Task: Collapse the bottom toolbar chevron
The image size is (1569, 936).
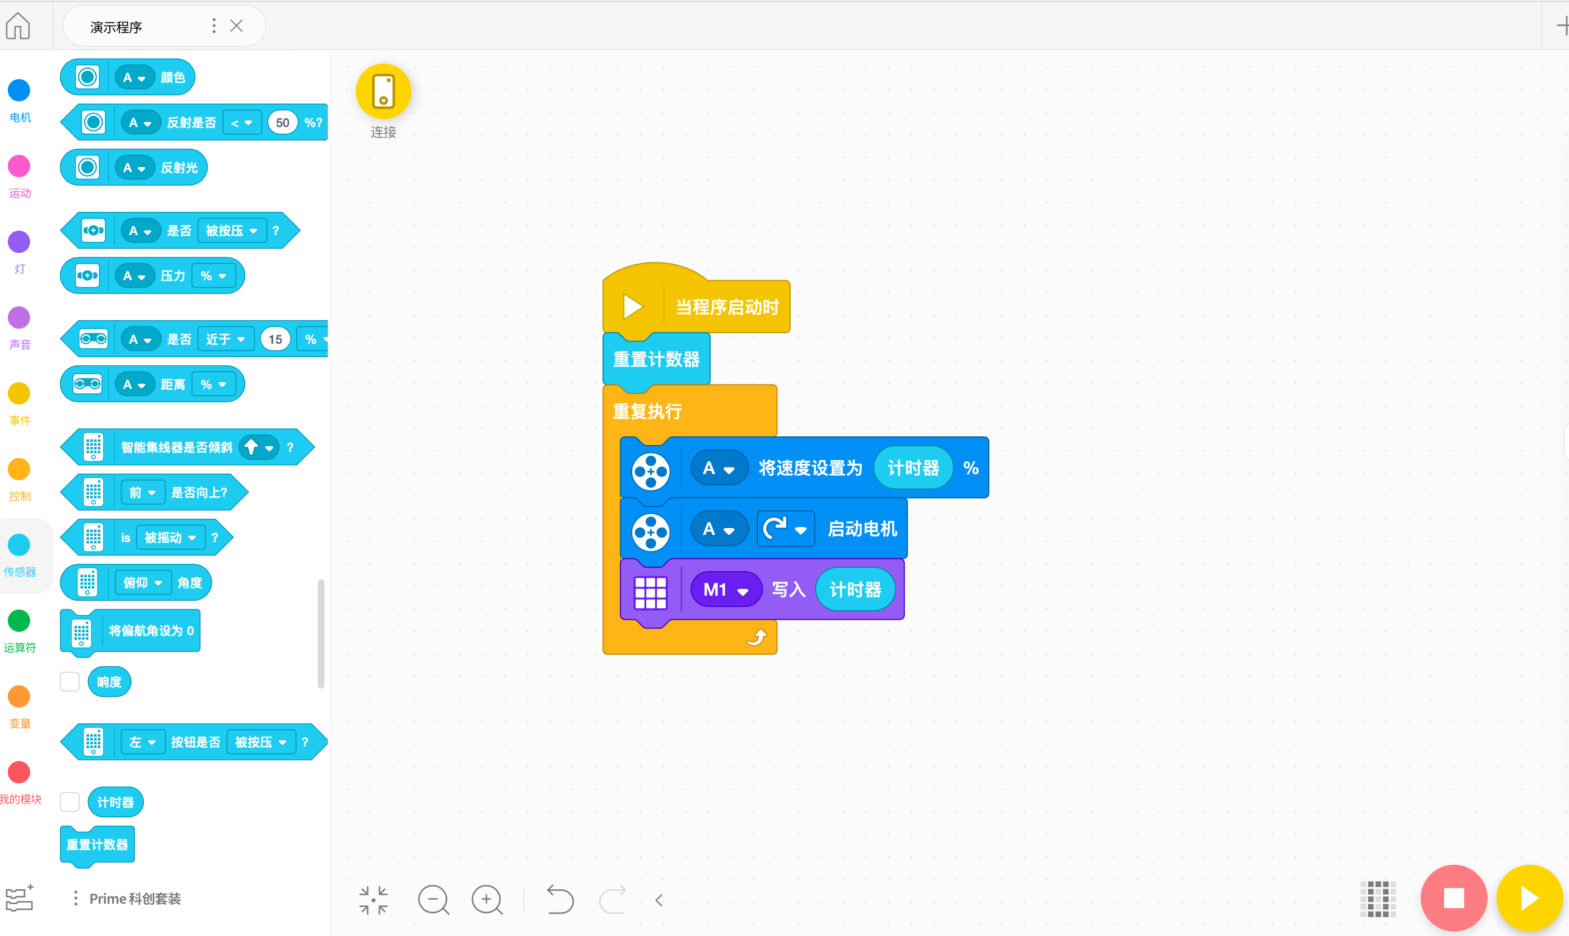Action: [659, 900]
